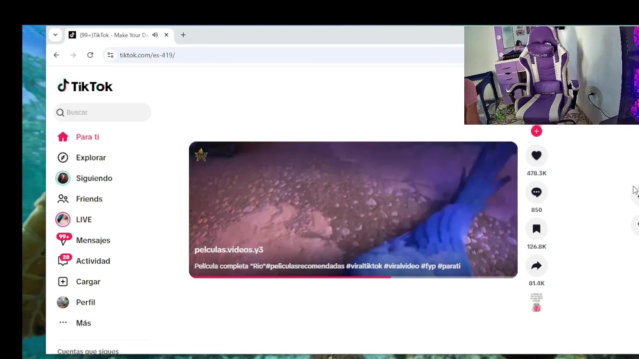Reload the page with refresh icon

coord(90,55)
